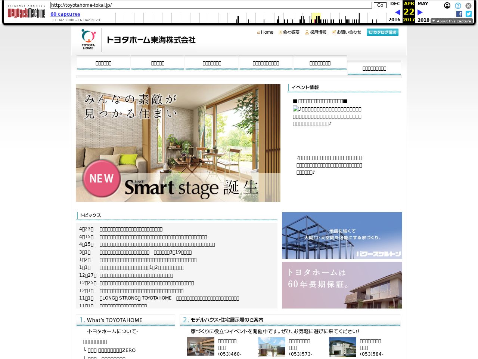Share capture on Facebook

[x=459, y=14]
